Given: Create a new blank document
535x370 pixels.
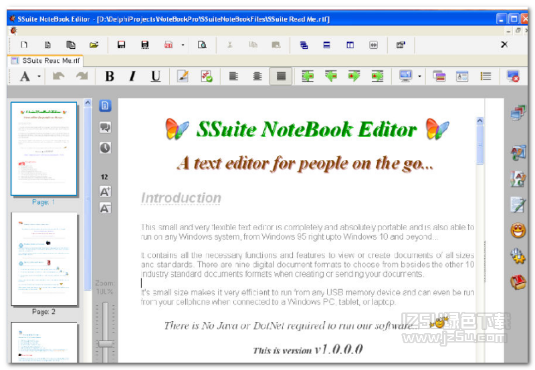Looking at the screenshot, I should point(24,45).
